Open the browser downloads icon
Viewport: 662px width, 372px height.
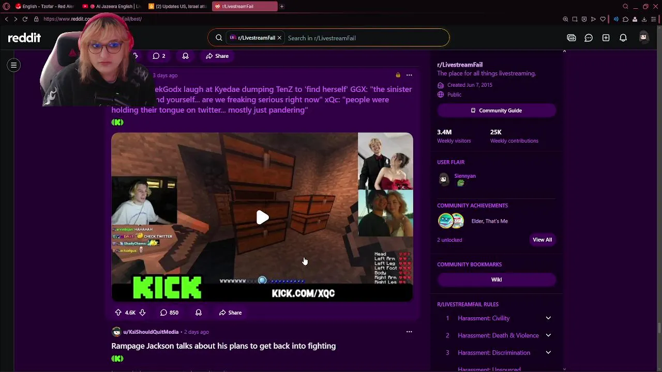tap(644, 19)
